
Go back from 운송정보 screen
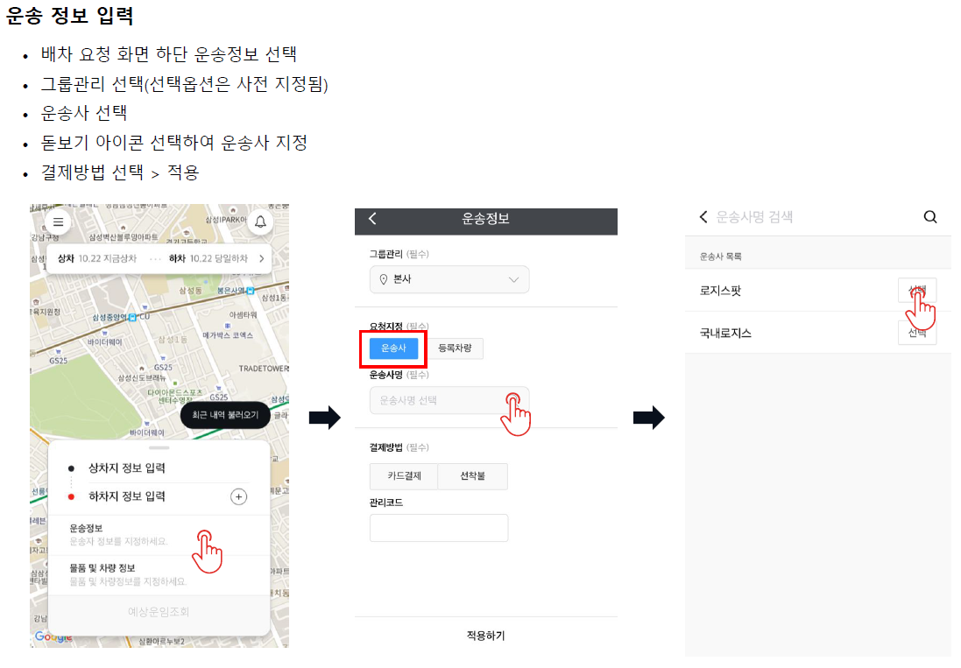pos(372,219)
